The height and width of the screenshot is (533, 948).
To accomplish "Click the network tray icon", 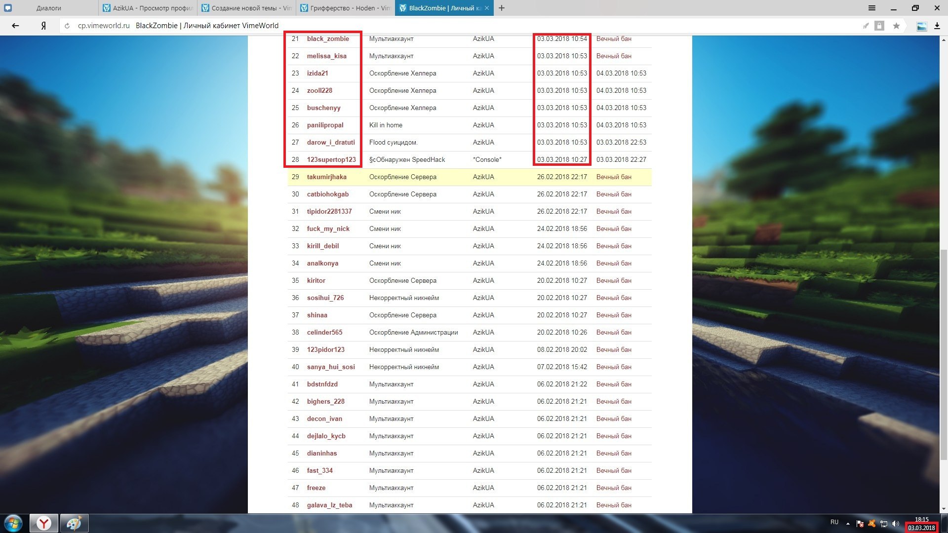I will pos(884,524).
